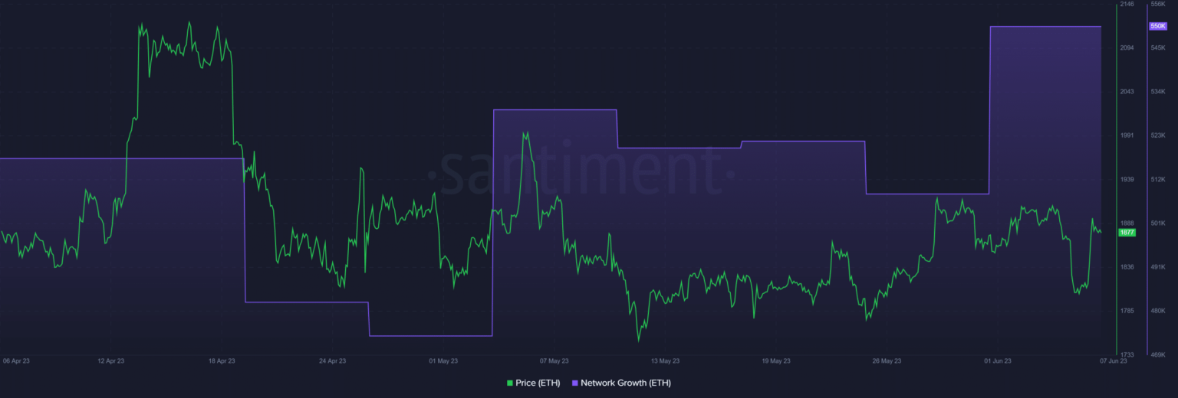Select the 01 Jun 23 date label
The height and width of the screenshot is (398, 1178).
point(997,360)
